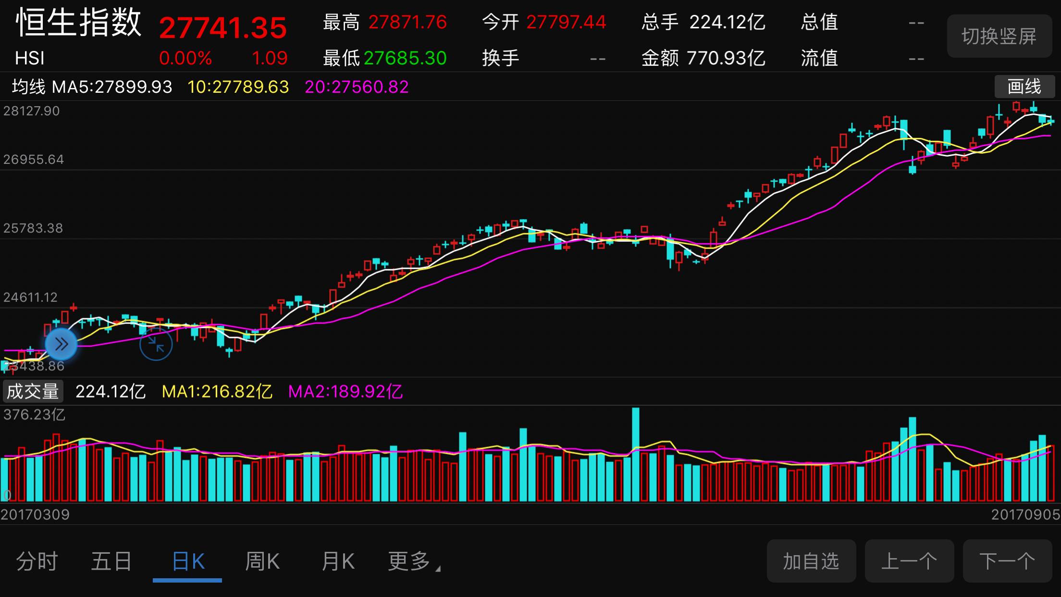Switch to the 月K tab

point(338,561)
